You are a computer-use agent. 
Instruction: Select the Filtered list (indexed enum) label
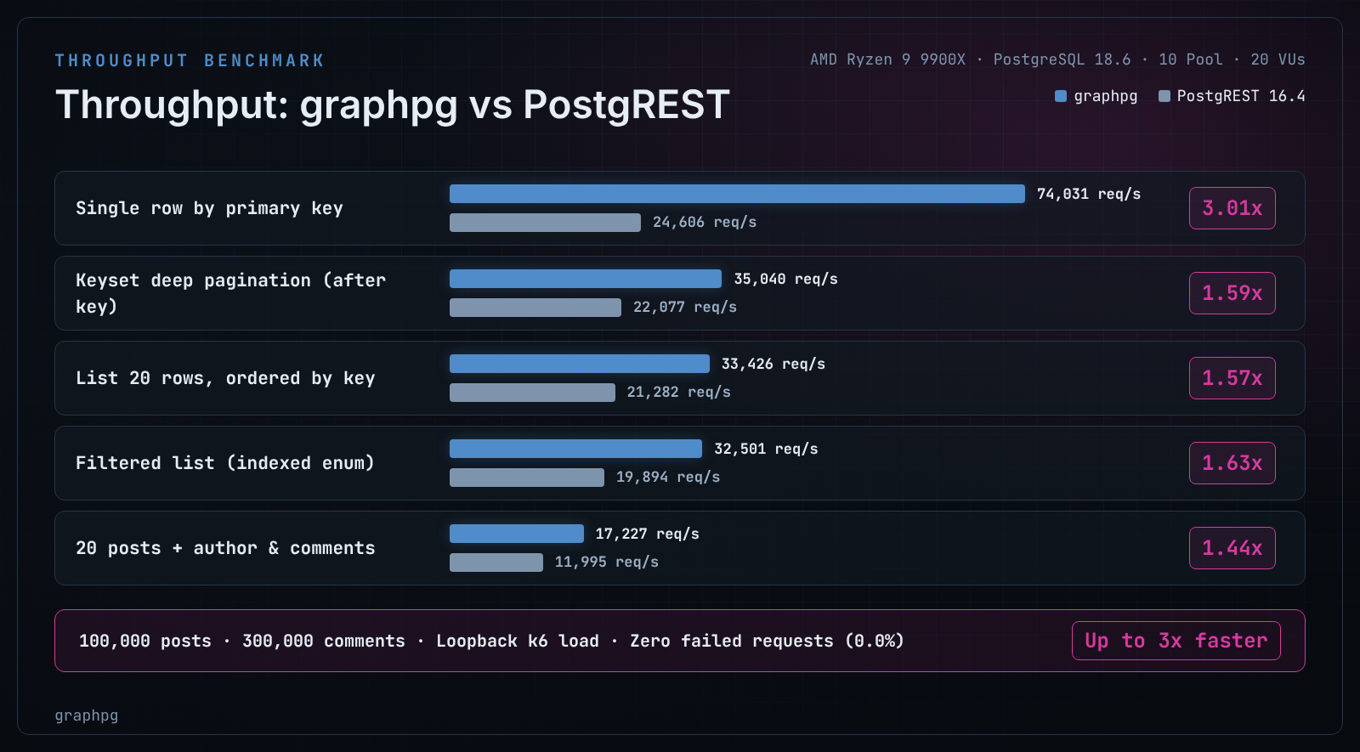[225, 463]
